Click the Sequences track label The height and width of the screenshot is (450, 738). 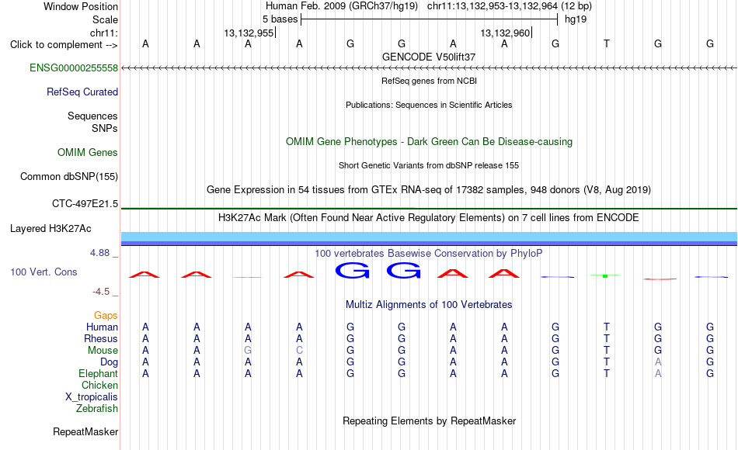point(92,116)
